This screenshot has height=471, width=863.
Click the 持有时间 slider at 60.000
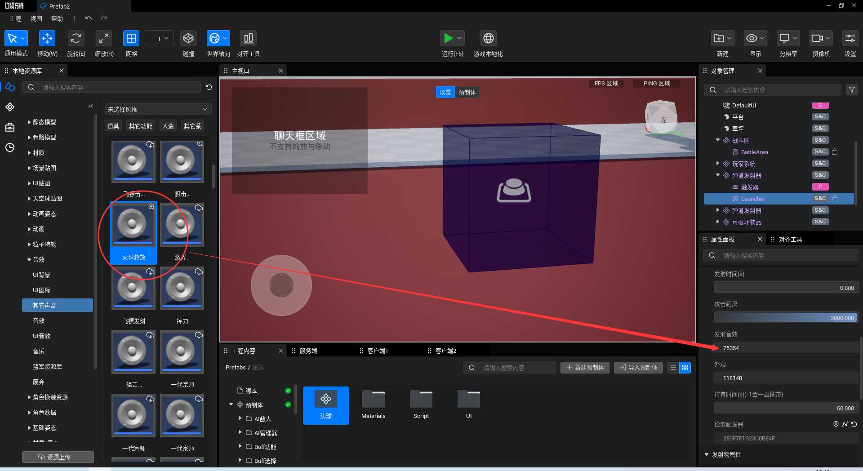pyautogui.click(x=786, y=408)
